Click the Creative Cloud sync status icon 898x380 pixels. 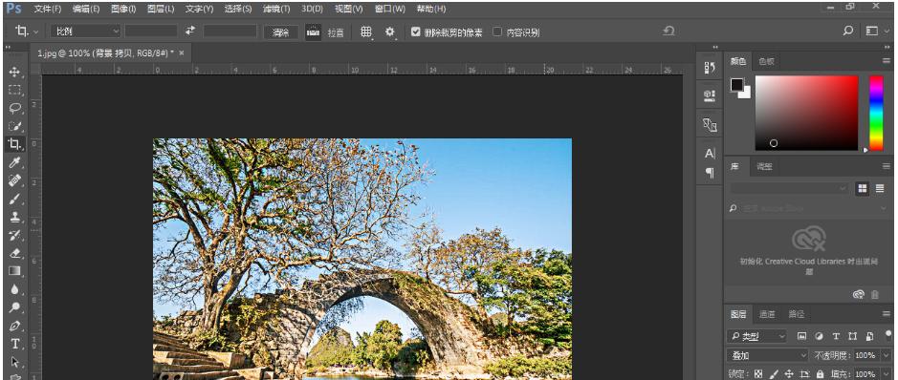pos(858,294)
